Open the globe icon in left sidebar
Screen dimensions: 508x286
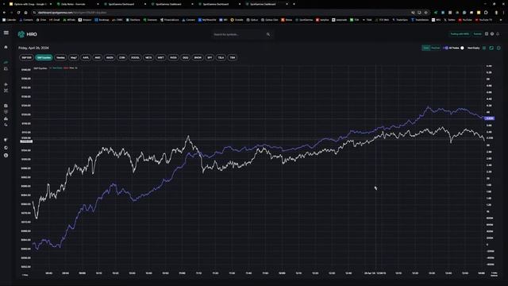tap(6, 148)
